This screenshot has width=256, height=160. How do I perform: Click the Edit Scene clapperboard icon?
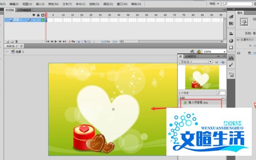coord(192,51)
